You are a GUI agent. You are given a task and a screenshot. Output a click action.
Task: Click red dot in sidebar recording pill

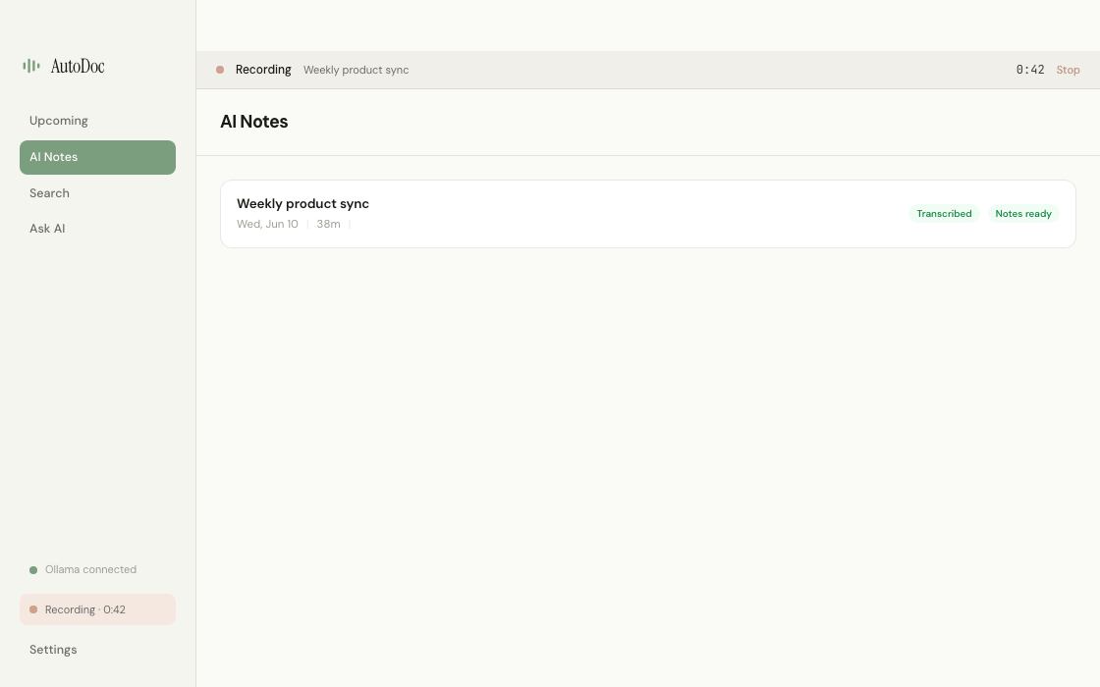(x=33, y=609)
